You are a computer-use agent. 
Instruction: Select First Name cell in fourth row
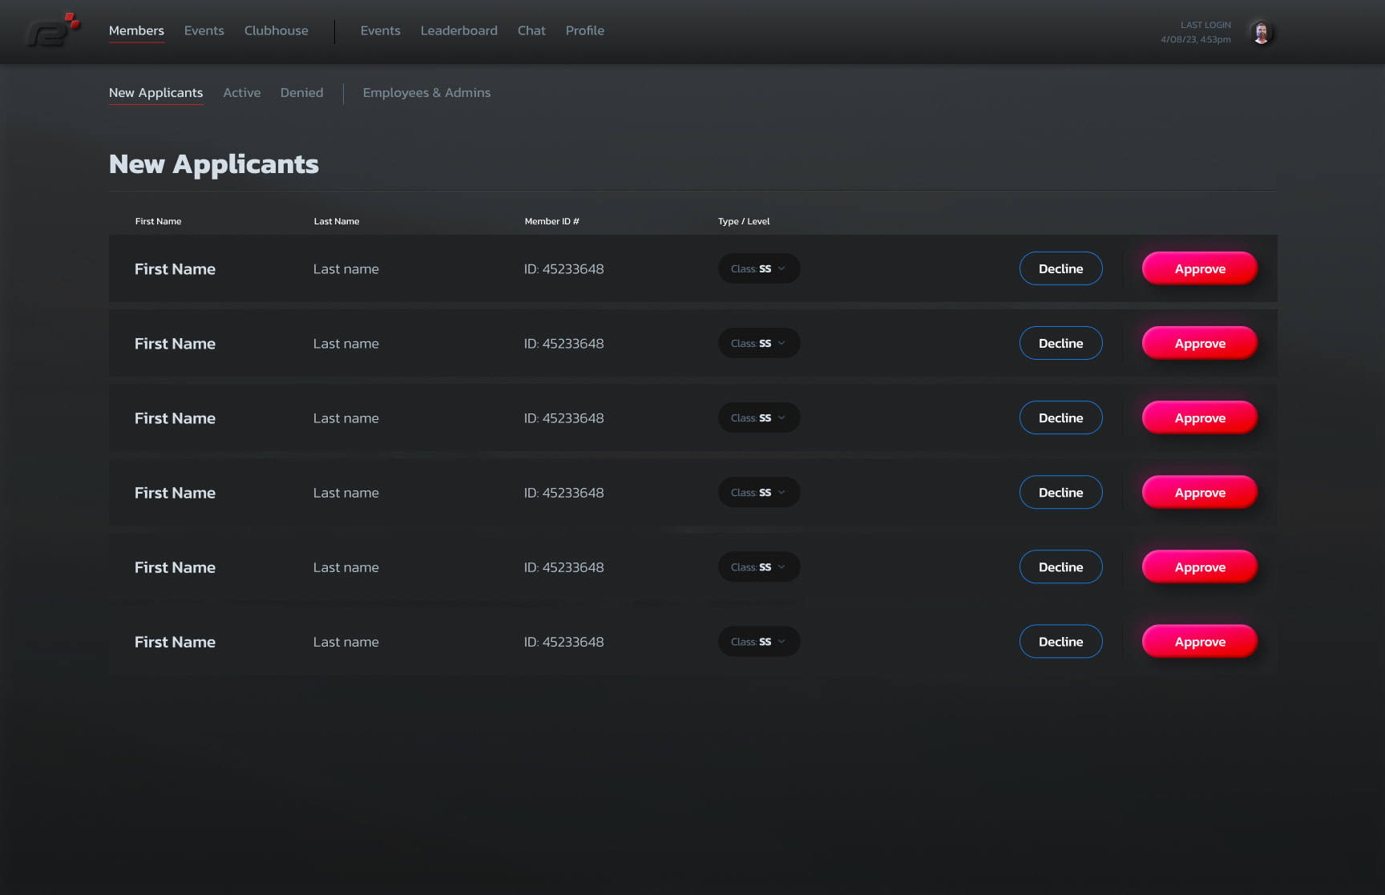coord(176,493)
